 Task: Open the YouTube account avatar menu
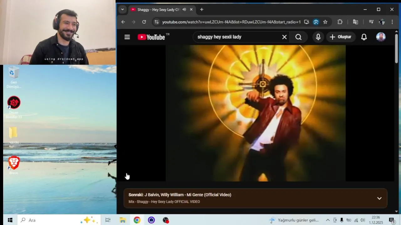click(x=381, y=37)
